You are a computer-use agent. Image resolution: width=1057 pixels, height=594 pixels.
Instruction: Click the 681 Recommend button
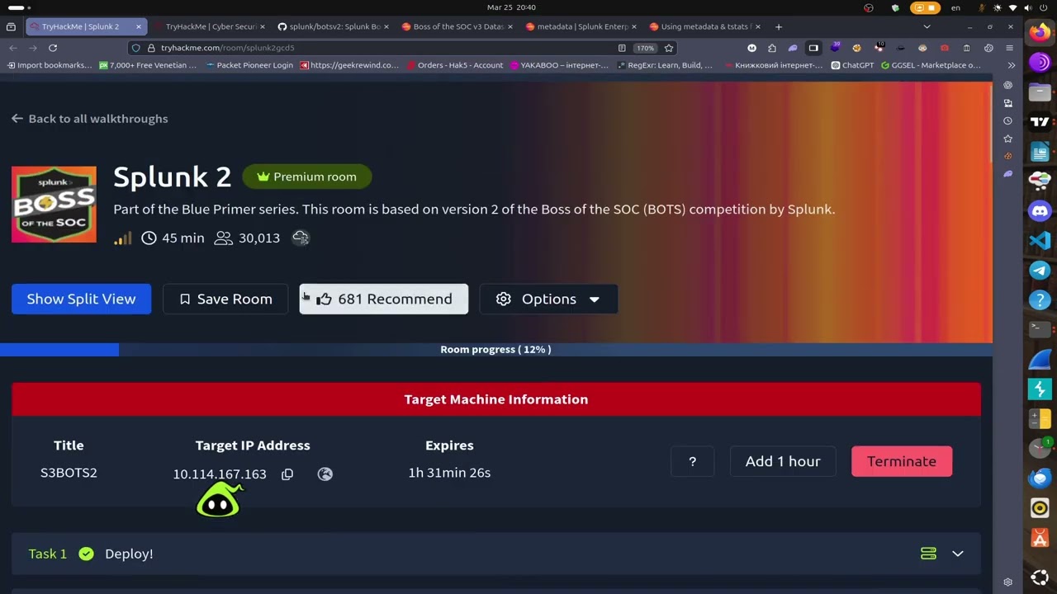[x=383, y=299]
